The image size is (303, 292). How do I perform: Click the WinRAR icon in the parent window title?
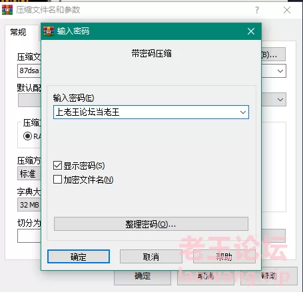(x=7, y=10)
